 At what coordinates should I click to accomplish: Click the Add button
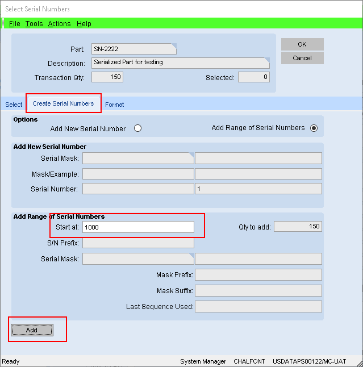click(x=32, y=330)
